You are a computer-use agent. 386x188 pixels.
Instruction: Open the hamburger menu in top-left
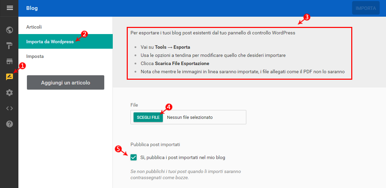pyautogui.click(x=10, y=8)
